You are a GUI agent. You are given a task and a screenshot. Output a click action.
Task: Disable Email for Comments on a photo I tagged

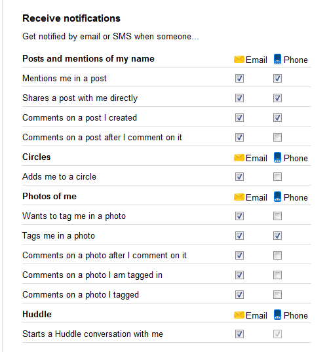(239, 295)
